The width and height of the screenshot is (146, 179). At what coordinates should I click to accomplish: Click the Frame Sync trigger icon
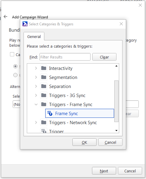click(50, 114)
